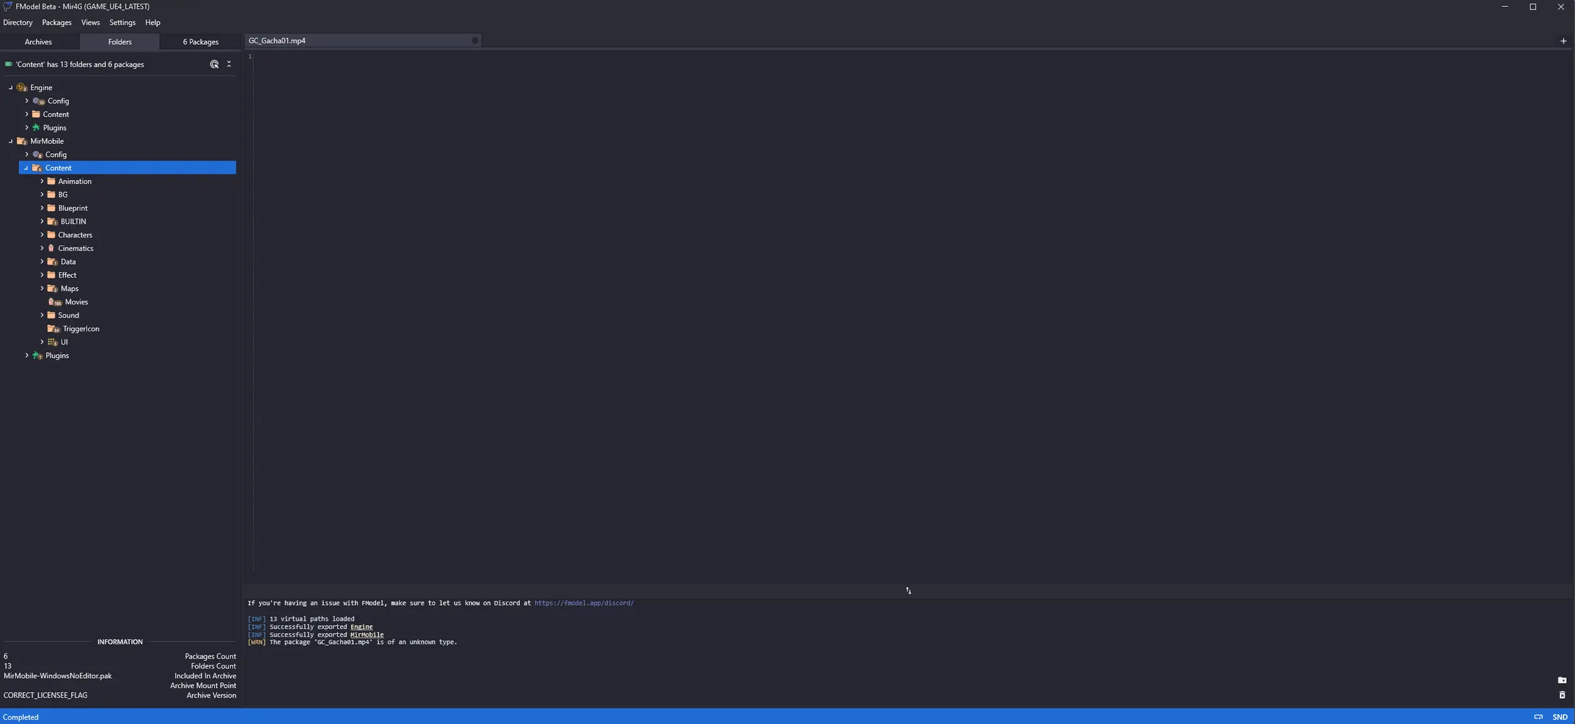
Task: Expand the UI folder
Action: pyautogui.click(x=42, y=342)
